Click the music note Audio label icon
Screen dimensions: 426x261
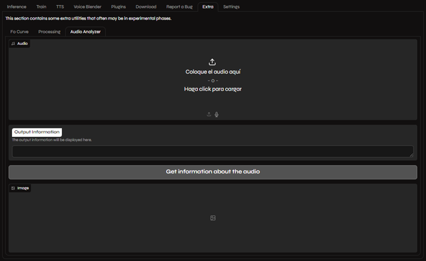click(x=13, y=43)
